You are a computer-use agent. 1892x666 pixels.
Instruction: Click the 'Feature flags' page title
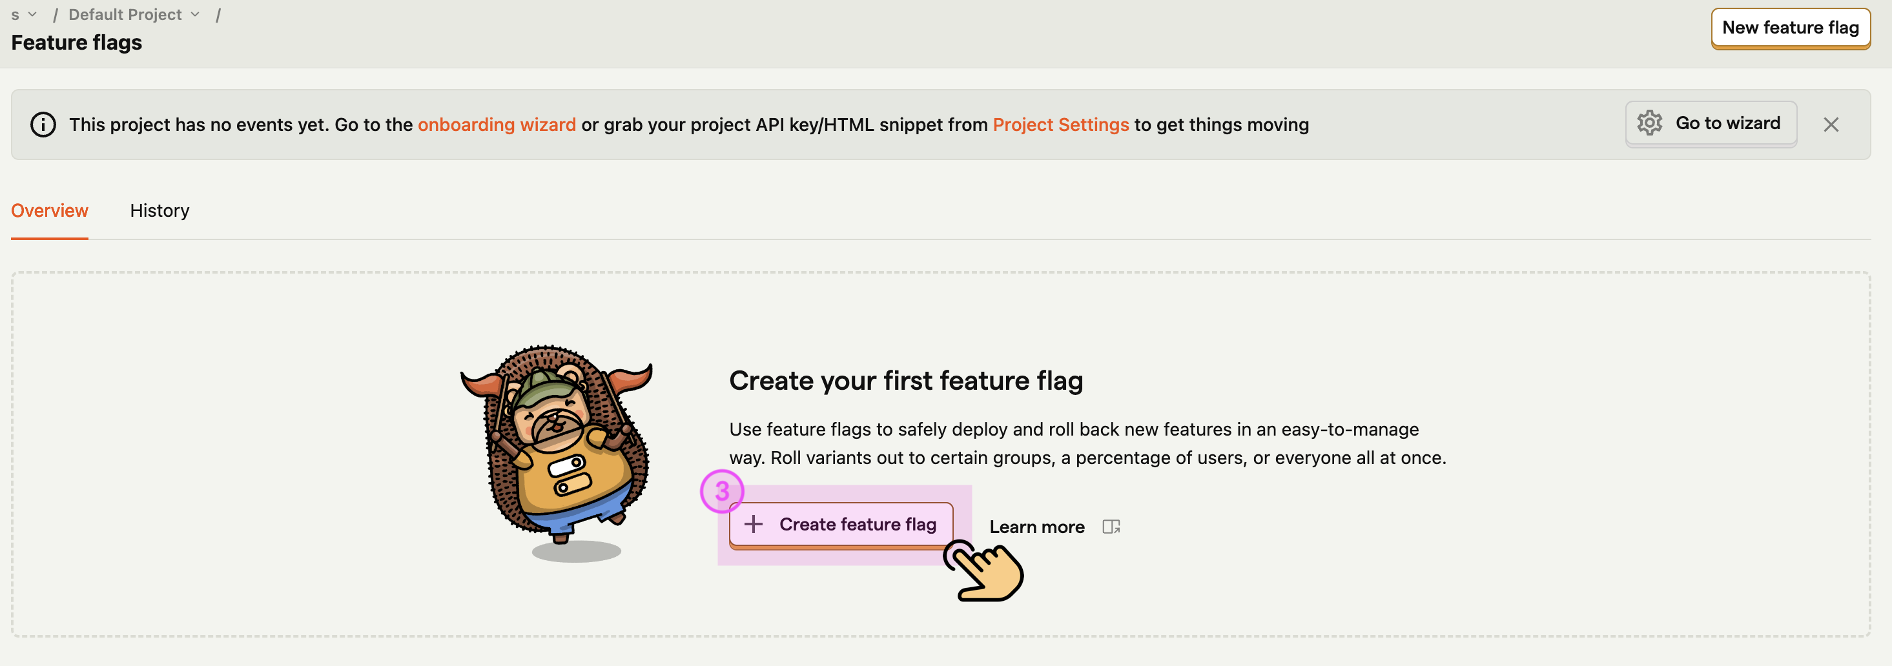click(76, 43)
